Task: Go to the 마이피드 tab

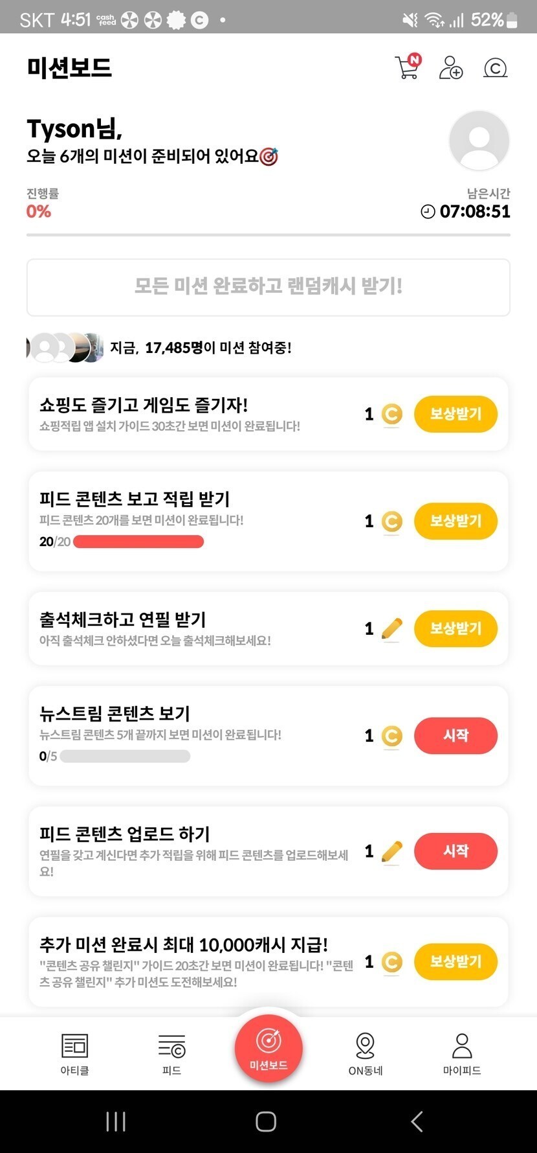Action: (462, 1054)
